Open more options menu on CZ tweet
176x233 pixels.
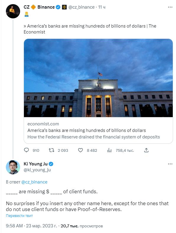(170, 7)
